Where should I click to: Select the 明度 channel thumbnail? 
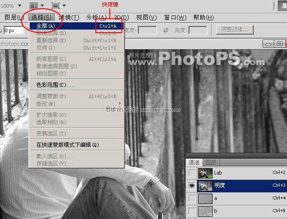click(205, 186)
